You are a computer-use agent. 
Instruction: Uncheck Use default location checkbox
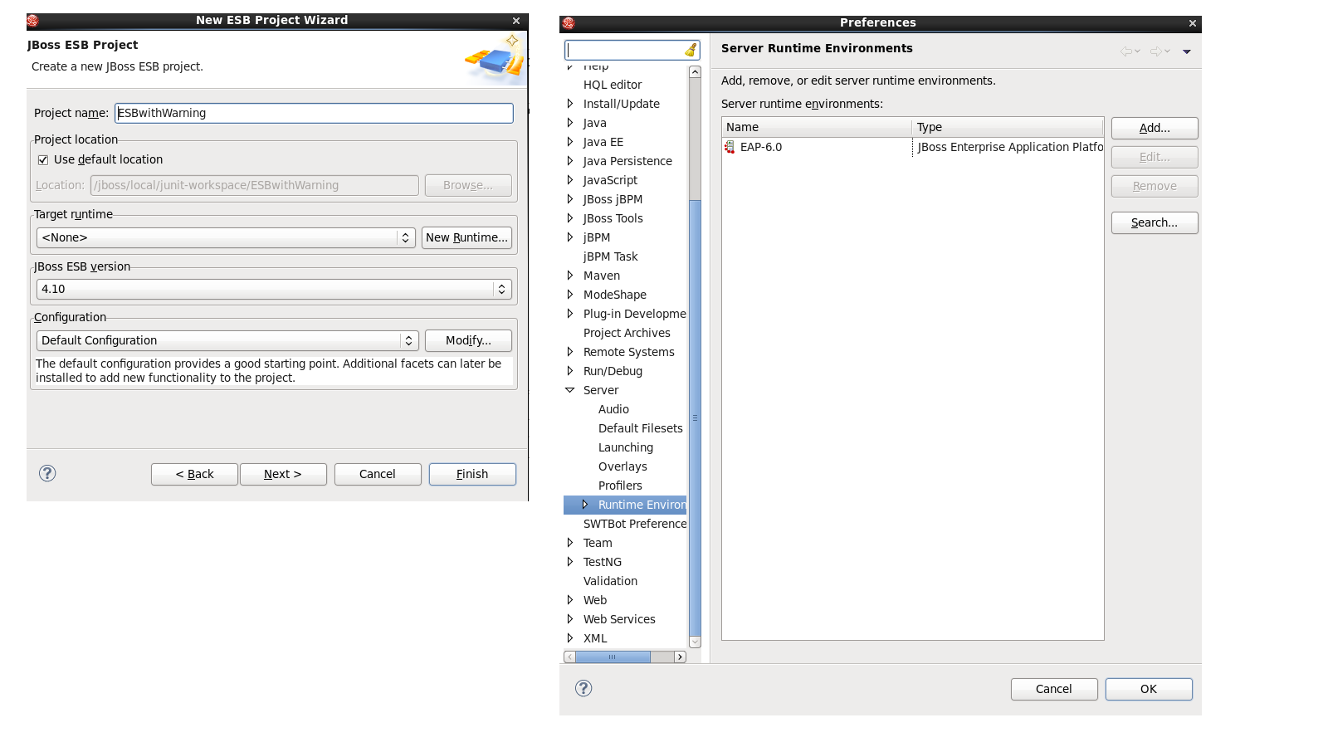[43, 159]
